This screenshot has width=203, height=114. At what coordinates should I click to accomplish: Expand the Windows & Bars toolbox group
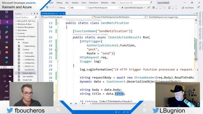click(x=16, y=24)
